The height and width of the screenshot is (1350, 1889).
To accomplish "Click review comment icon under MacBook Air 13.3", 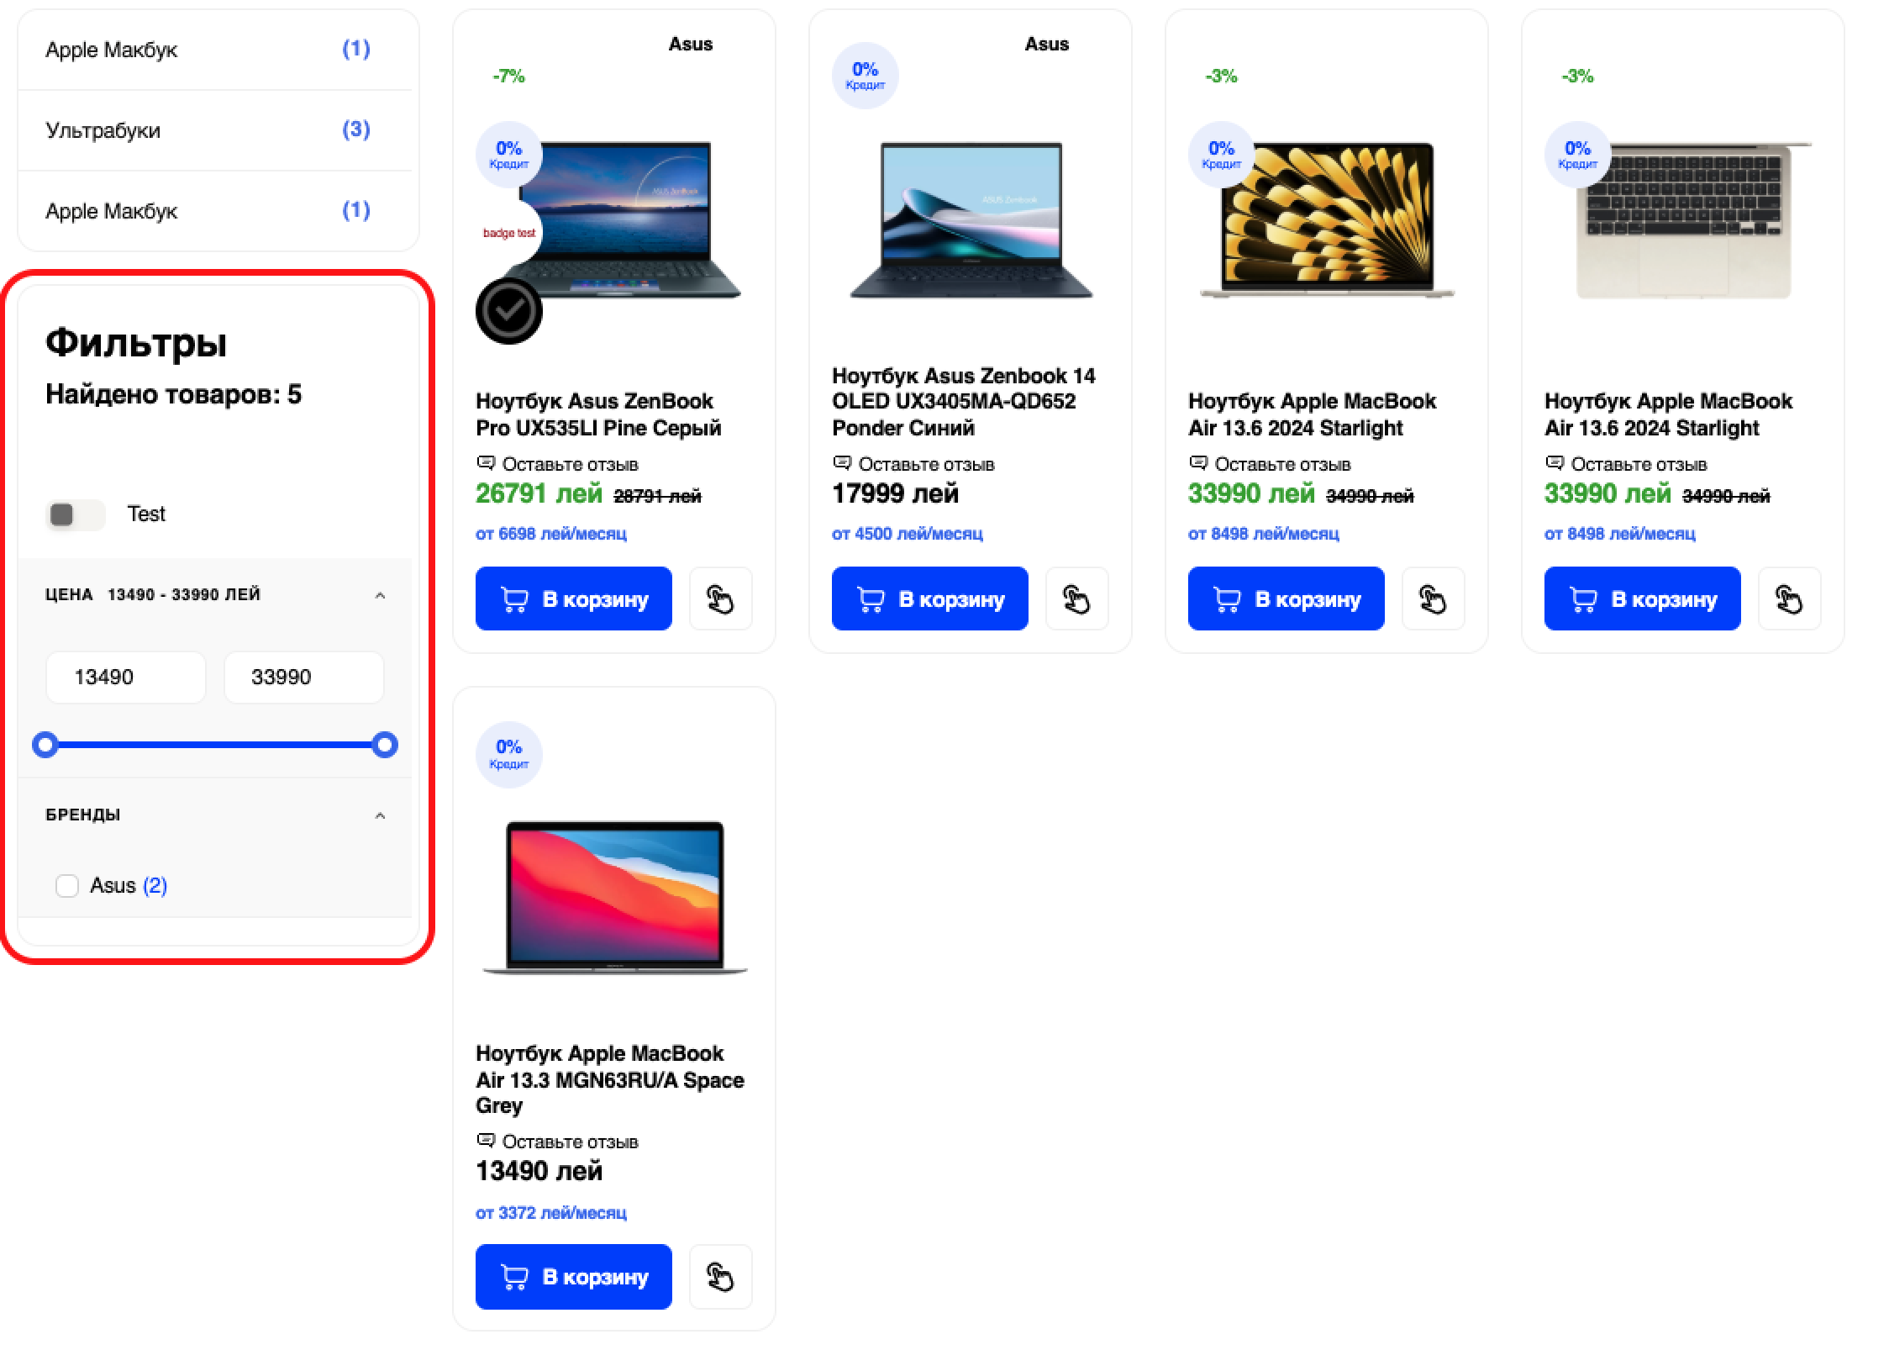I will (486, 1141).
